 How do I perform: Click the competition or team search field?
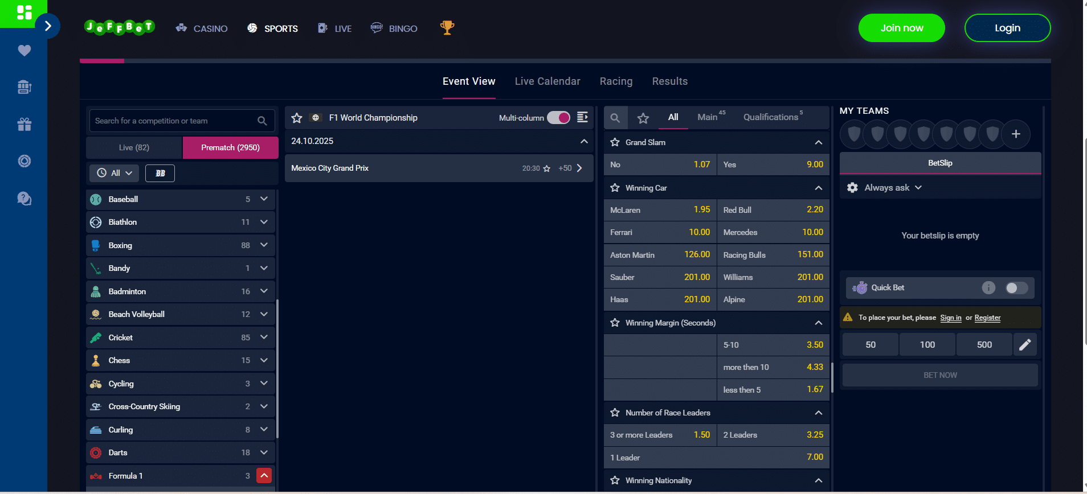click(x=174, y=121)
